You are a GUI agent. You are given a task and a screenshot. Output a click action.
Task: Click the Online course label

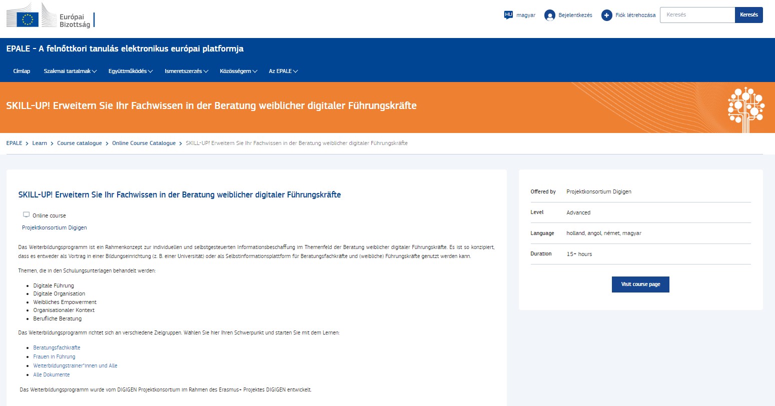[x=49, y=215]
